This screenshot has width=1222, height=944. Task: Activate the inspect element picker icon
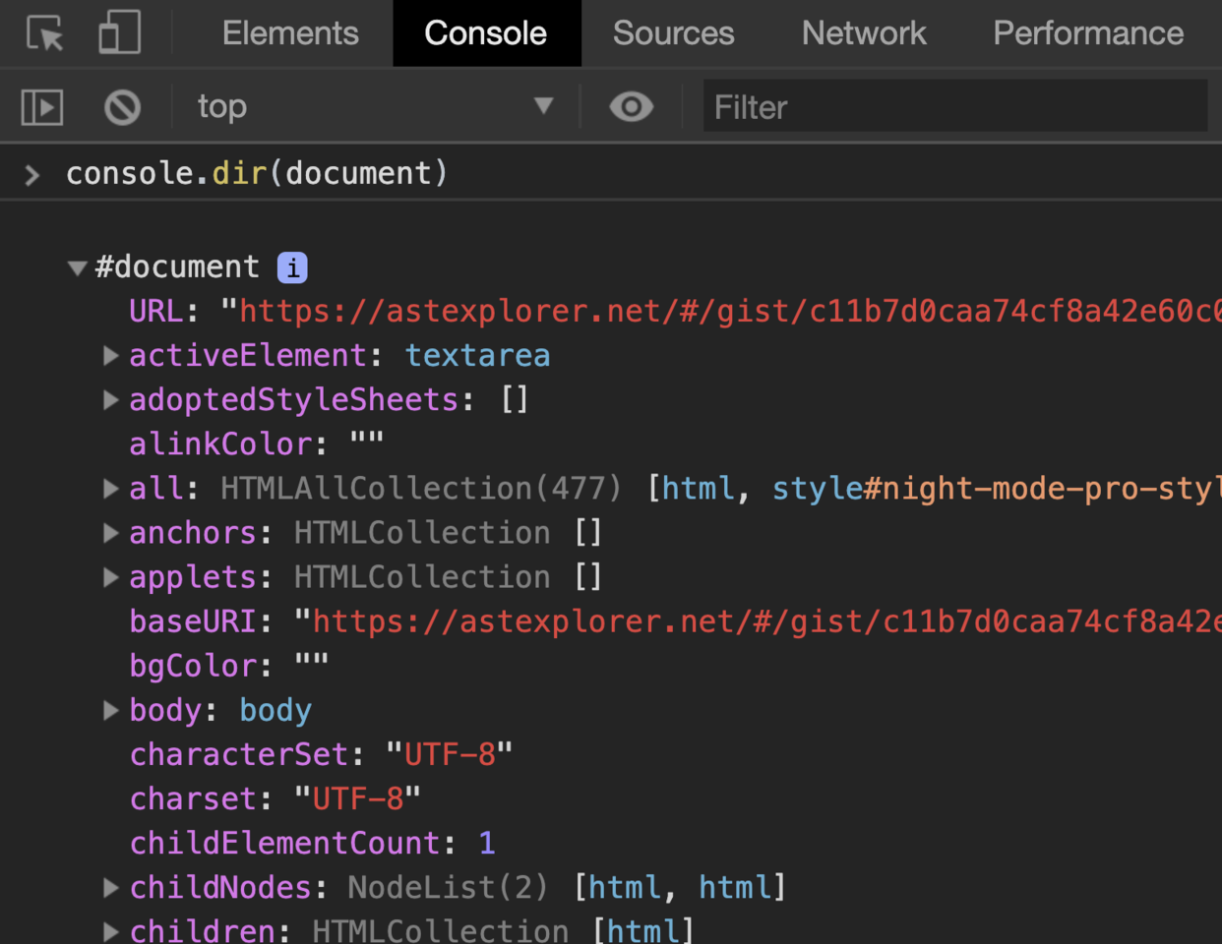tap(45, 32)
